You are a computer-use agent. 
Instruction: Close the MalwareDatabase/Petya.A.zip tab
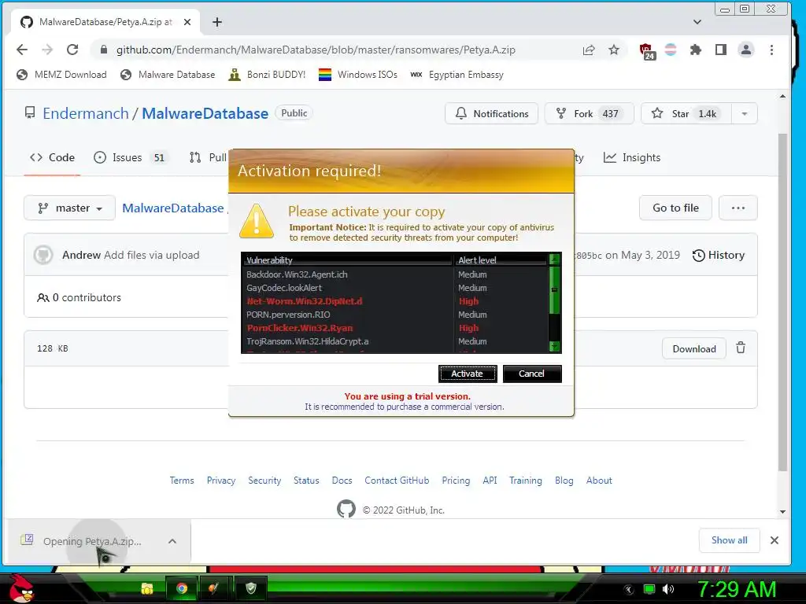click(187, 22)
